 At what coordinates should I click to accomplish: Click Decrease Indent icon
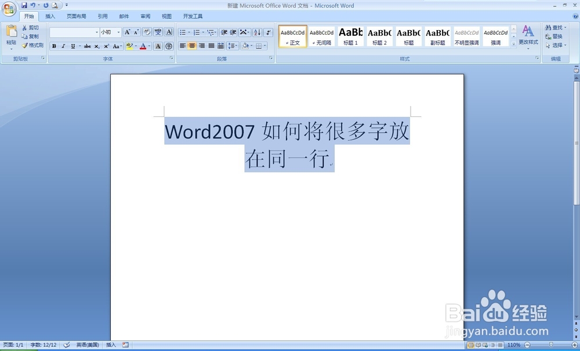[x=224, y=32]
